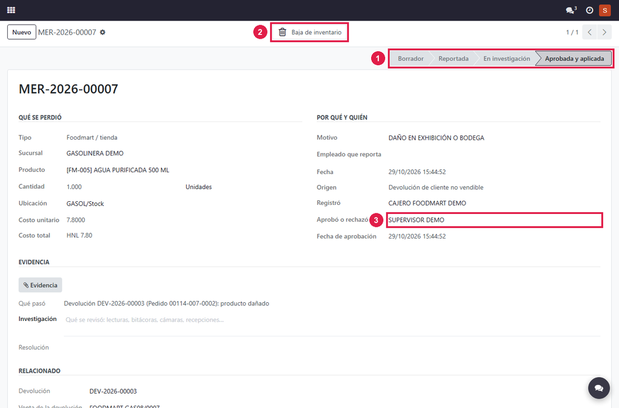Image resolution: width=619 pixels, height=408 pixels.
Task: Select the Reportada status stage
Action: 453,59
